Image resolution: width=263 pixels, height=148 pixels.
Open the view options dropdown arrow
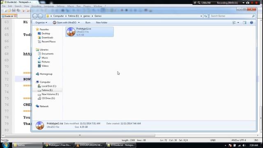coord(238,23)
